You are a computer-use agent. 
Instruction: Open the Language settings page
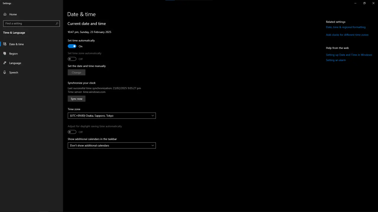[x=31, y=63]
